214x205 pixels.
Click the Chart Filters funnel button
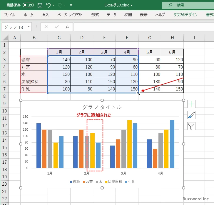[191, 126]
